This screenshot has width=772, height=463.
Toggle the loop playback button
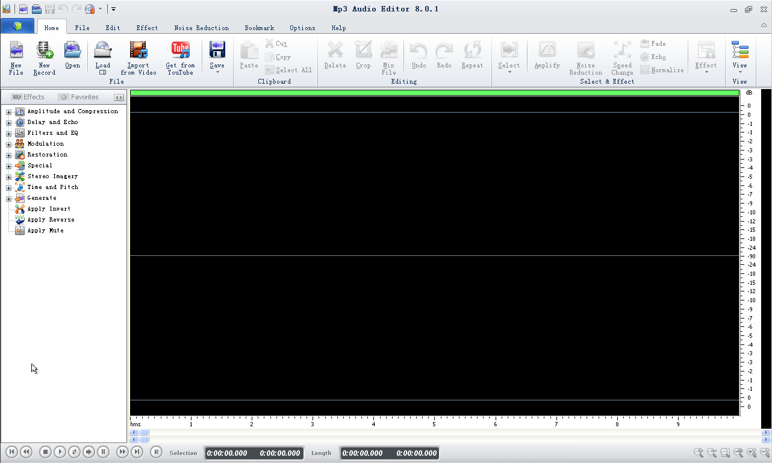click(74, 452)
